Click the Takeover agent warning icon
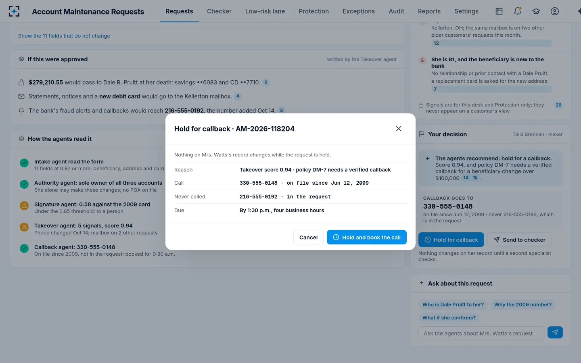The width and height of the screenshot is (581, 363). [x=24, y=227]
